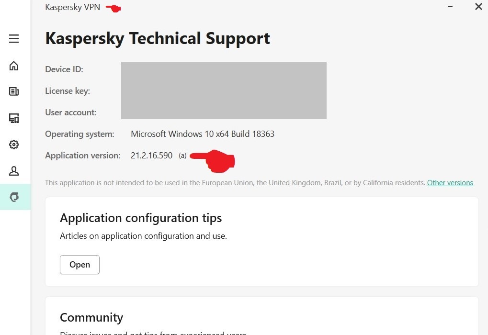Viewport: 488px width, 335px height.
Task: Click the application version 21.2.16.590 value
Action: coord(151,156)
